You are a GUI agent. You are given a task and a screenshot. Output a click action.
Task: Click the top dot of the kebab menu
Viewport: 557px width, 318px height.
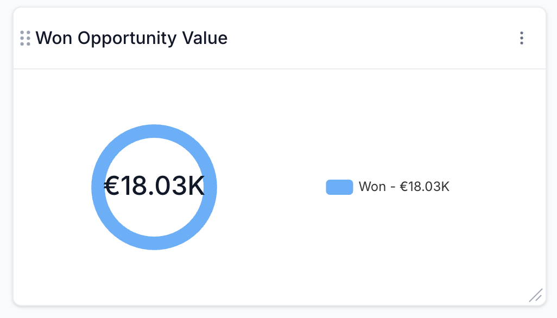click(522, 33)
